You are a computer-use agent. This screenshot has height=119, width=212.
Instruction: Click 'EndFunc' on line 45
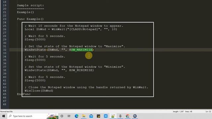[24, 94]
